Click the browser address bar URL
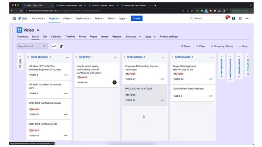This screenshot has width=262, height=147. coord(64,11)
